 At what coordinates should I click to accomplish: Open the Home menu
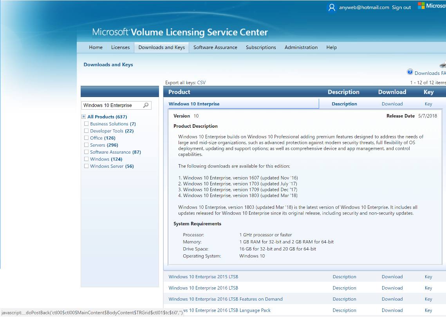(96, 47)
